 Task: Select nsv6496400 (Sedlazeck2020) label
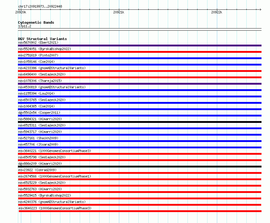pos(42,74)
